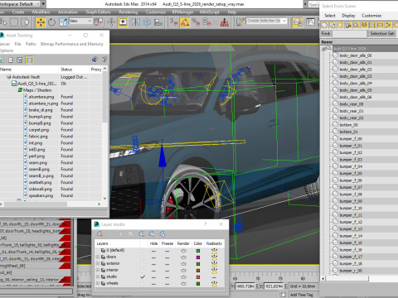Change the studio layer red color swatch
The height and width of the screenshot is (298, 398).
[x=198, y=277]
